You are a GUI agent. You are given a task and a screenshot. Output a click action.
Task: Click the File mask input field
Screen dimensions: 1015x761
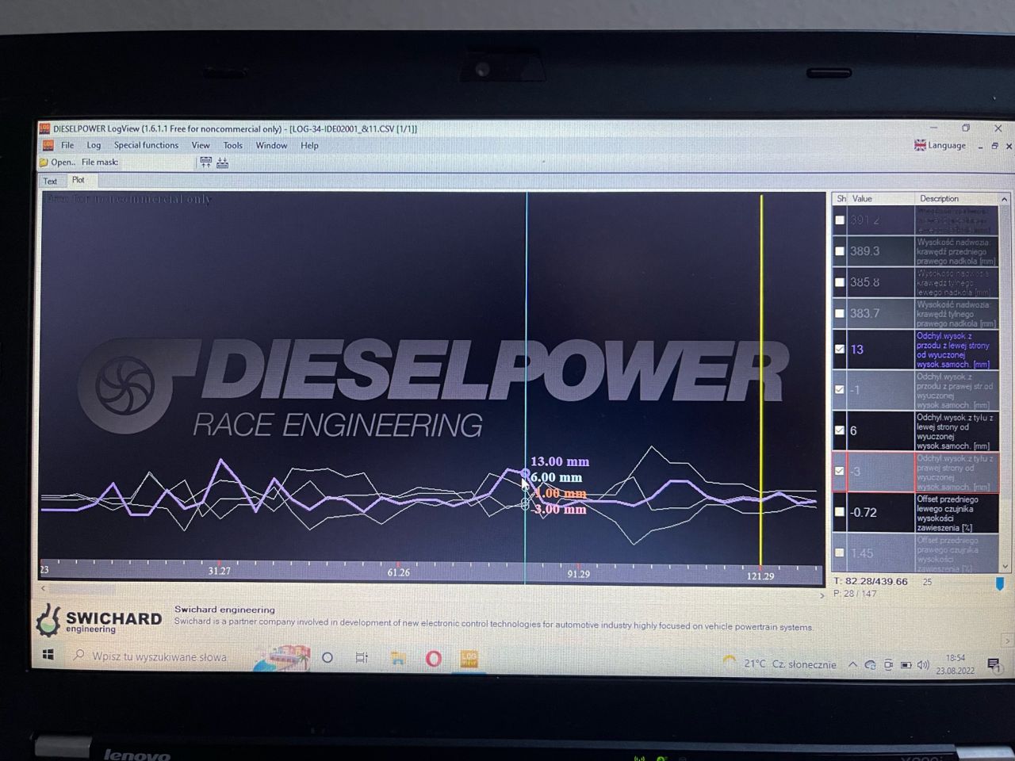156,163
